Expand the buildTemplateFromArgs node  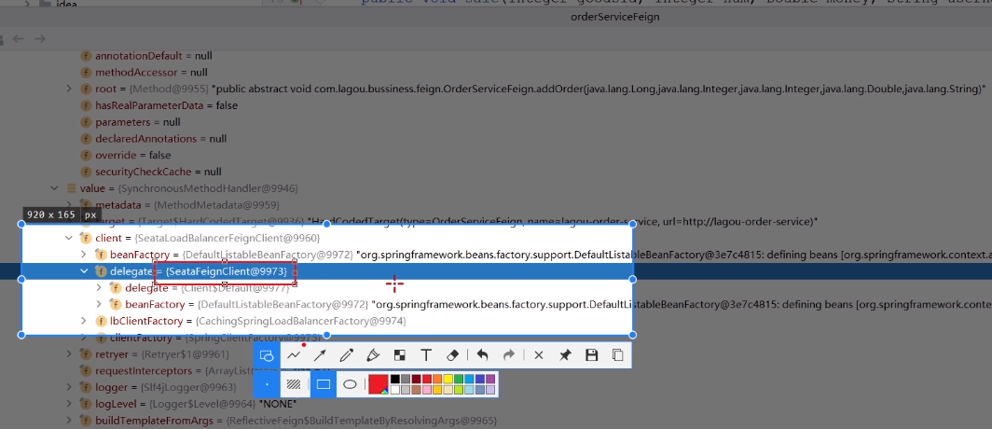click(x=69, y=421)
